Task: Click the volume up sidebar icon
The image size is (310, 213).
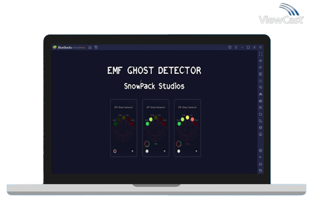Action: click(x=261, y=61)
